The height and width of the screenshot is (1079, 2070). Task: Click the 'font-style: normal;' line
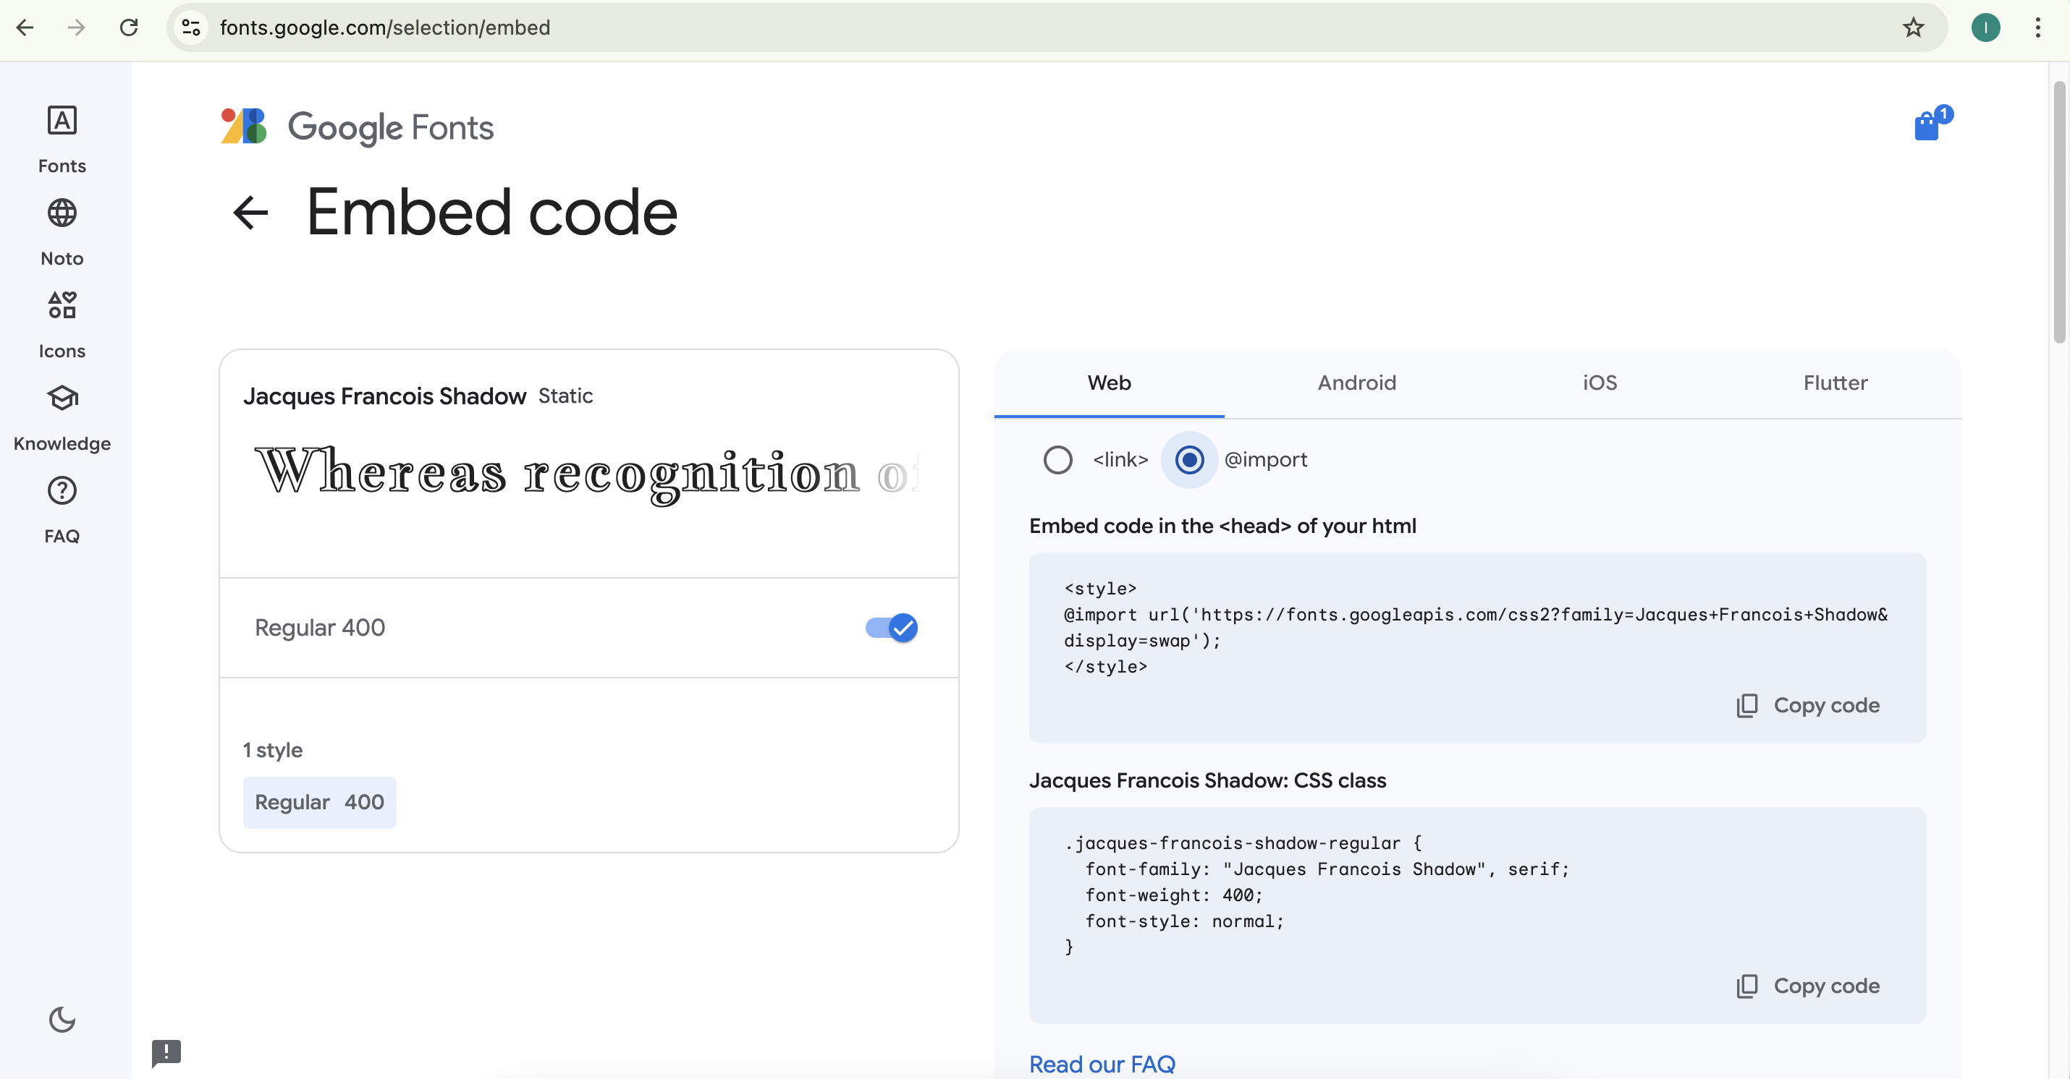click(1185, 921)
